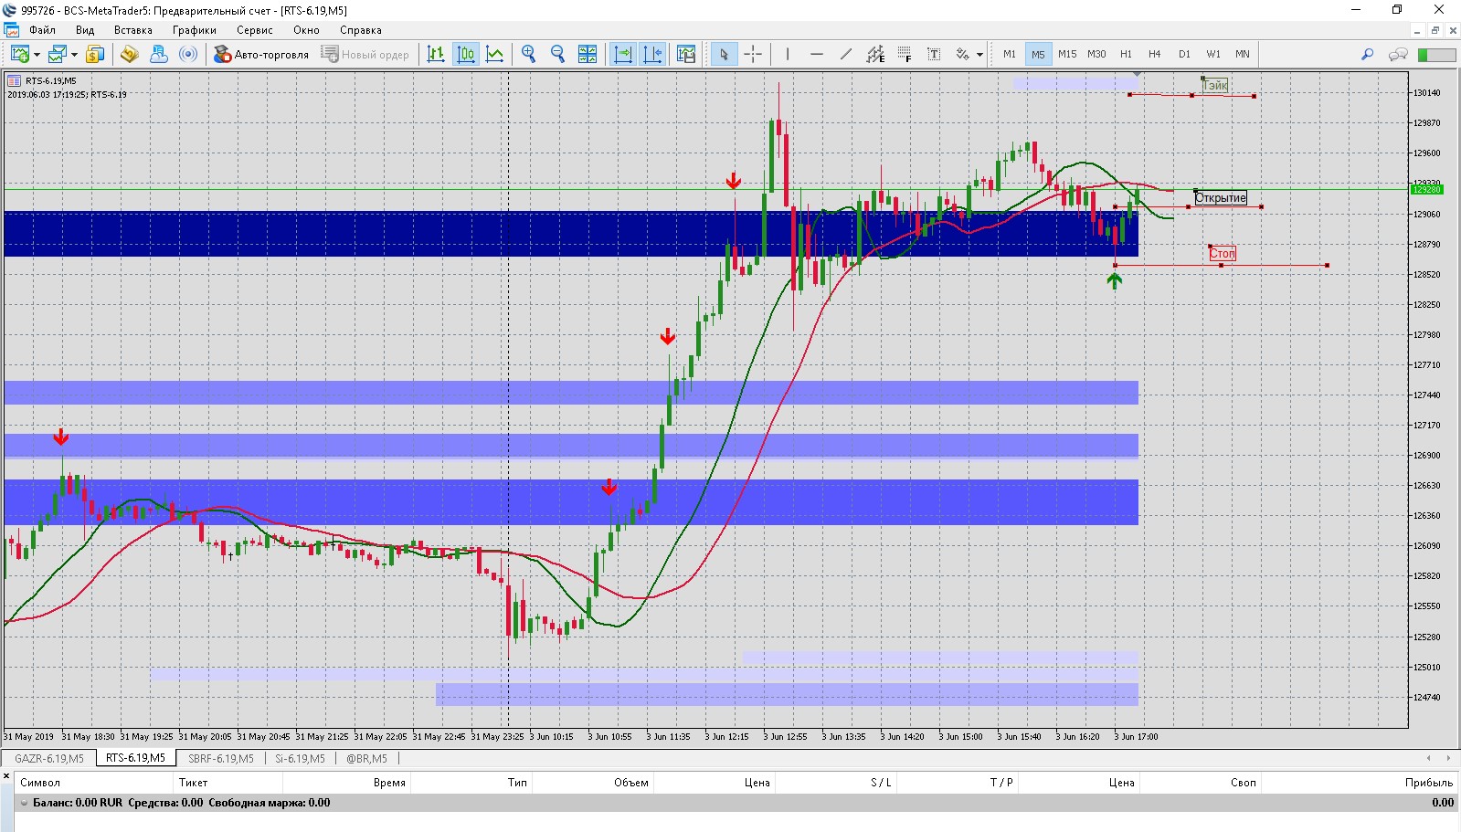
Task: Open the Окно menu
Action: [x=306, y=30]
